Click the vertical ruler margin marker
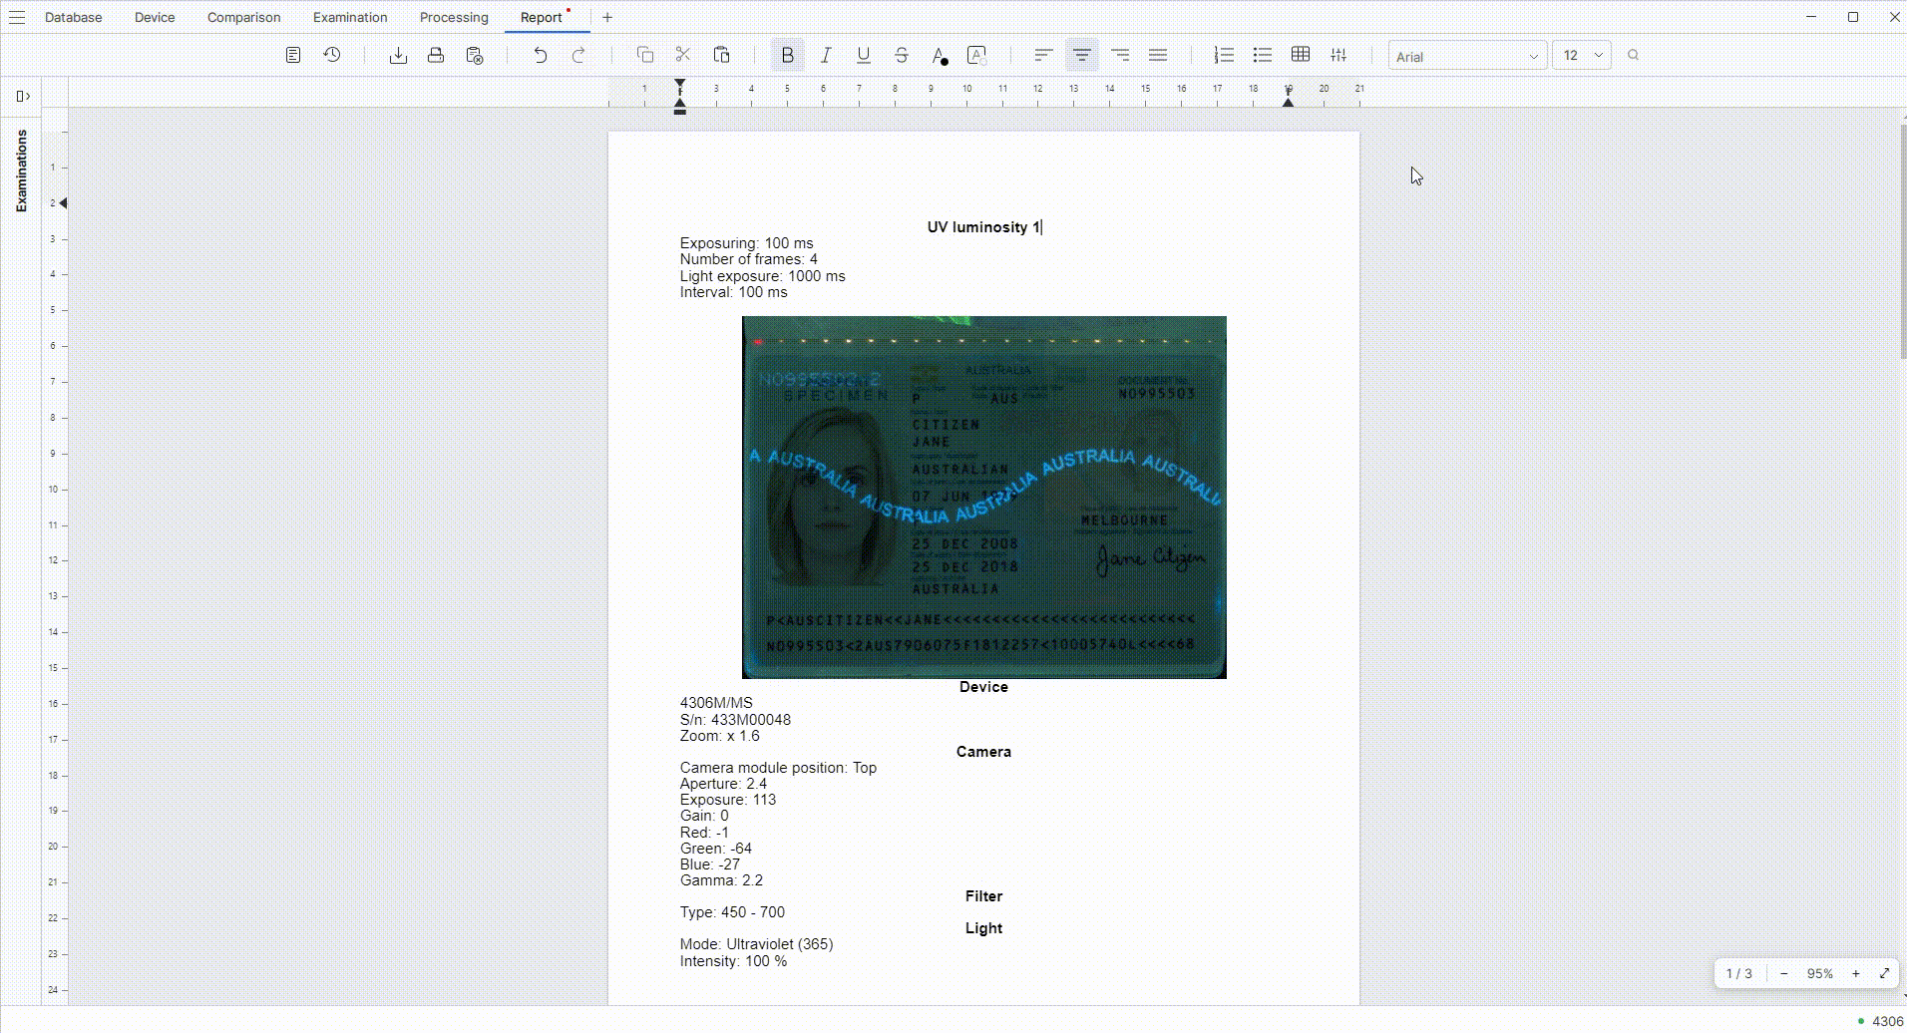1907x1033 pixels. (x=63, y=203)
